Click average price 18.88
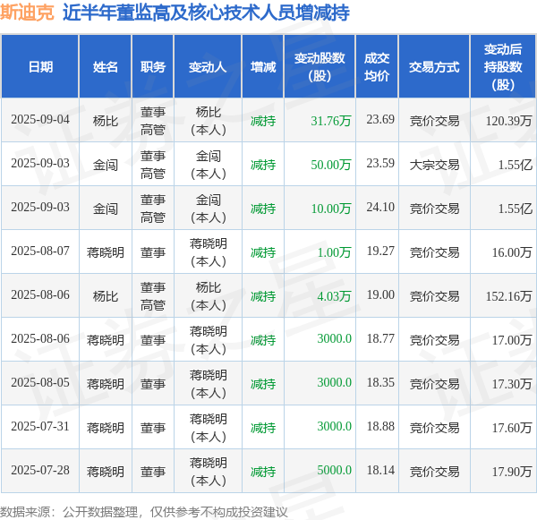This screenshot has height=520, width=537. click(380, 427)
